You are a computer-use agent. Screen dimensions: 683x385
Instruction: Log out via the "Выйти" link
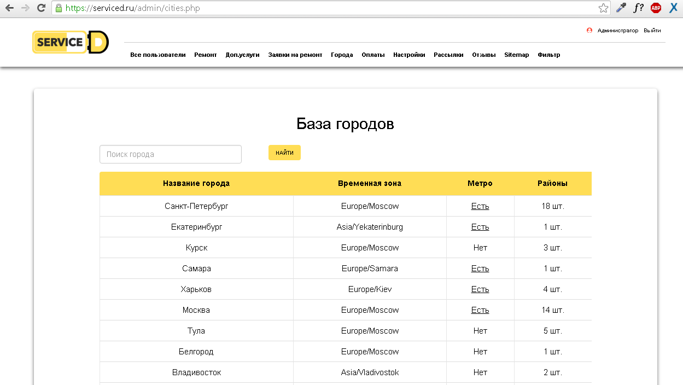(x=652, y=31)
